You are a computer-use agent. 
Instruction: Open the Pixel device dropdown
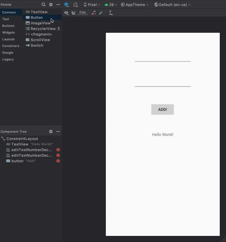tap(92, 5)
